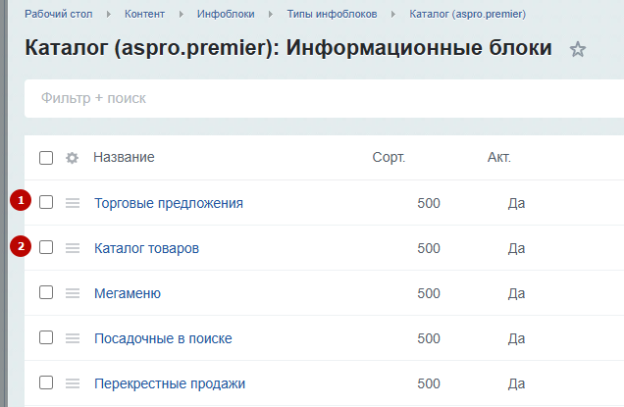
Task: Open row menu for Мегаменю
Action: coord(73,293)
